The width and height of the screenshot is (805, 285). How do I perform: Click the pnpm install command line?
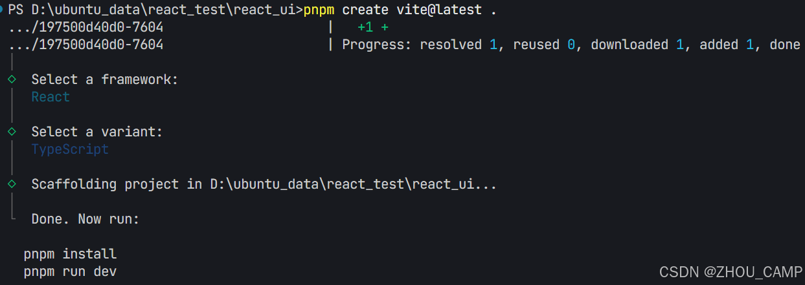click(70, 254)
